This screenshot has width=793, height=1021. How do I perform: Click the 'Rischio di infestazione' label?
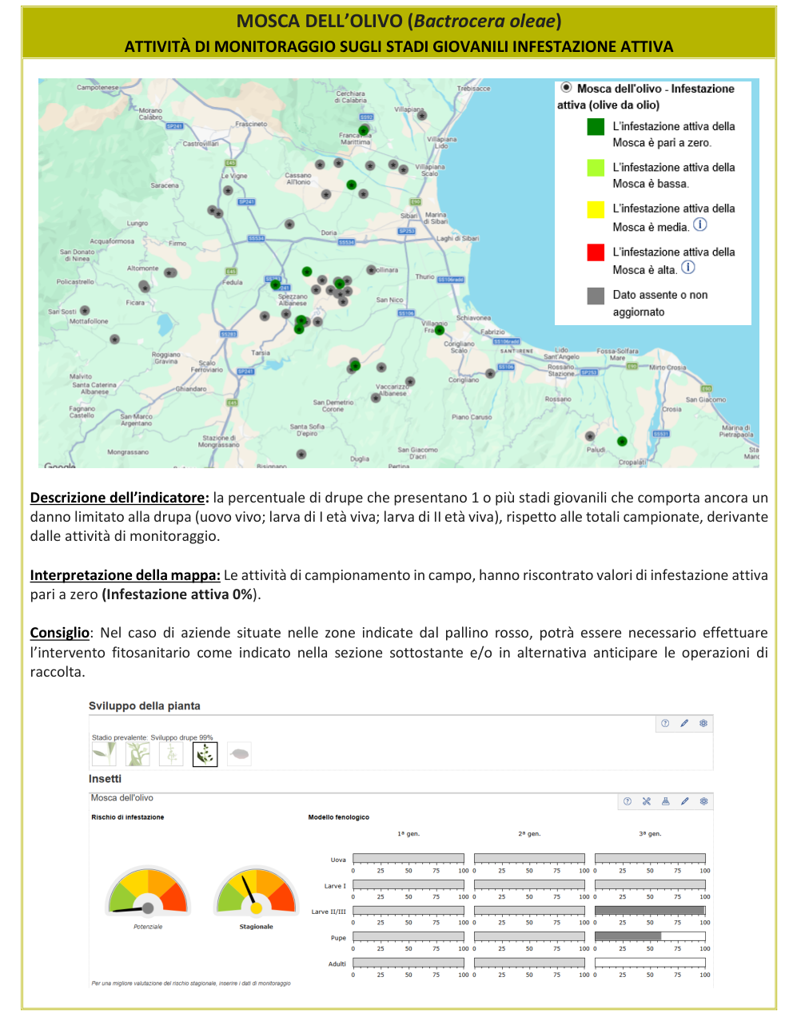pos(128,817)
